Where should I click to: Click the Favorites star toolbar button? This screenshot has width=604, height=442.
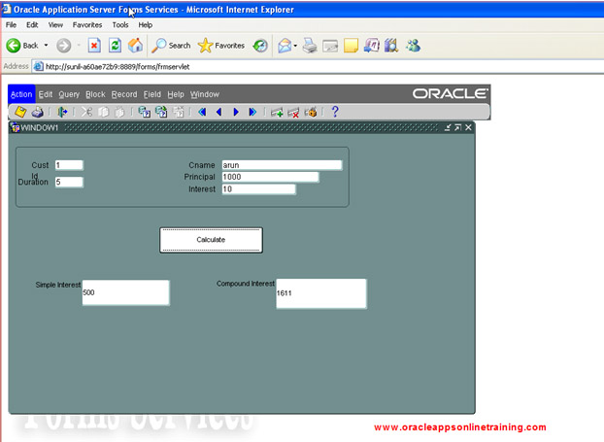point(220,45)
